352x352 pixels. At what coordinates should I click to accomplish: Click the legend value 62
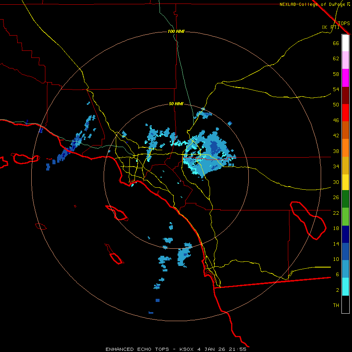(336, 59)
